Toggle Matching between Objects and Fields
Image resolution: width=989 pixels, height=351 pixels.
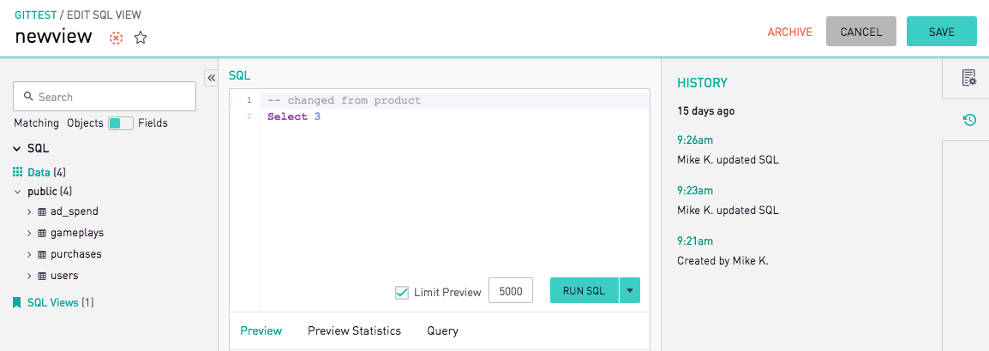(121, 123)
